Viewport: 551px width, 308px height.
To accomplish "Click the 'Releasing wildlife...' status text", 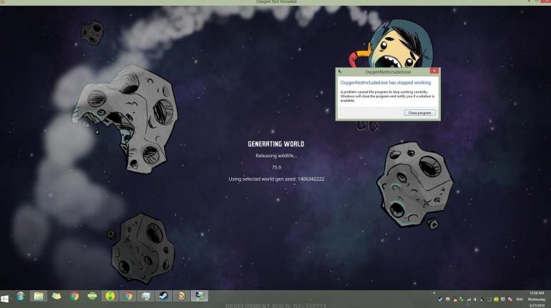I will 276,156.
